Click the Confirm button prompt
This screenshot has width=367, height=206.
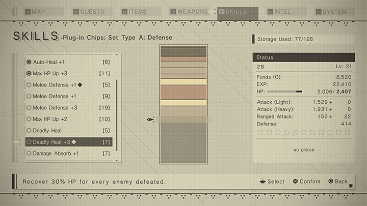[307, 182]
